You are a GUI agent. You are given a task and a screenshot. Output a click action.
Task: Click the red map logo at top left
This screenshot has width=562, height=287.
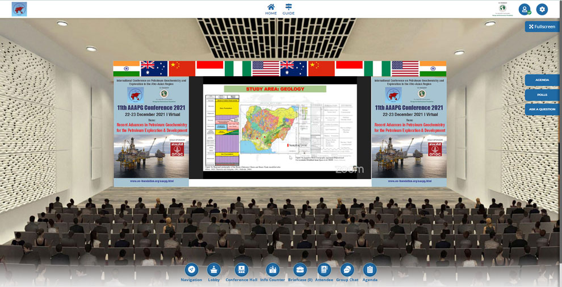[19, 9]
